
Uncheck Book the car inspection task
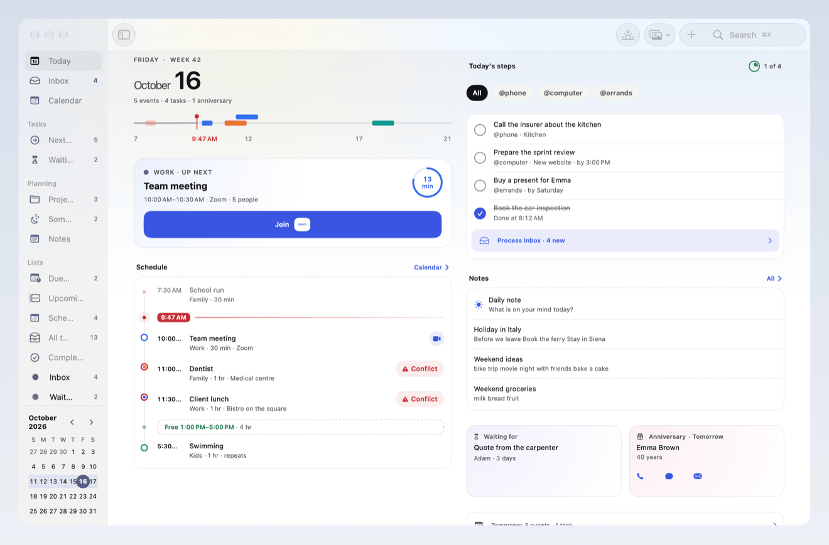pos(480,213)
